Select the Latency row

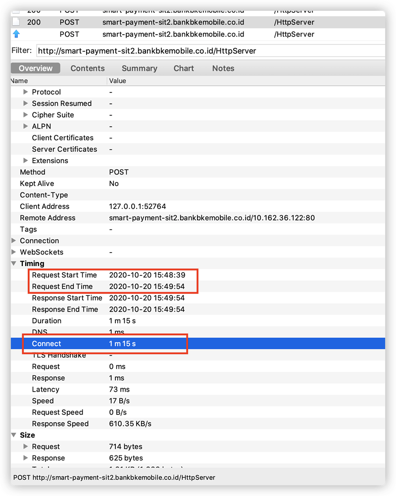pyautogui.click(x=198, y=389)
